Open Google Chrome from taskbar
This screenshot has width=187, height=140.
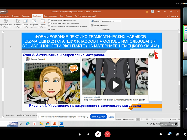coord(48,124)
